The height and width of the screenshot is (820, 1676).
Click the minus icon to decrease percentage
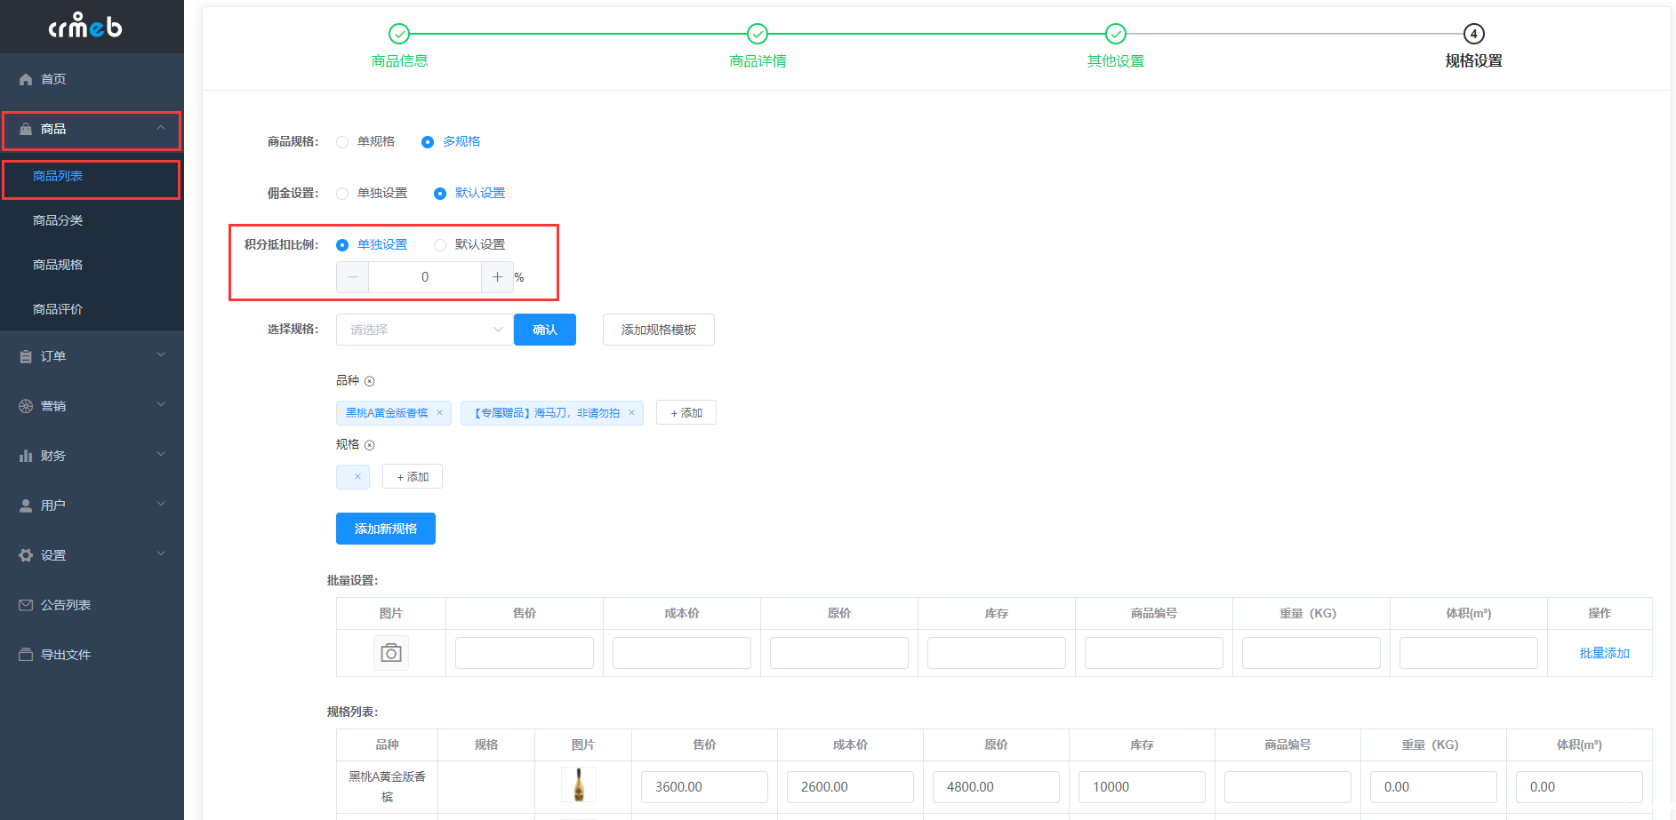(352, 277)
